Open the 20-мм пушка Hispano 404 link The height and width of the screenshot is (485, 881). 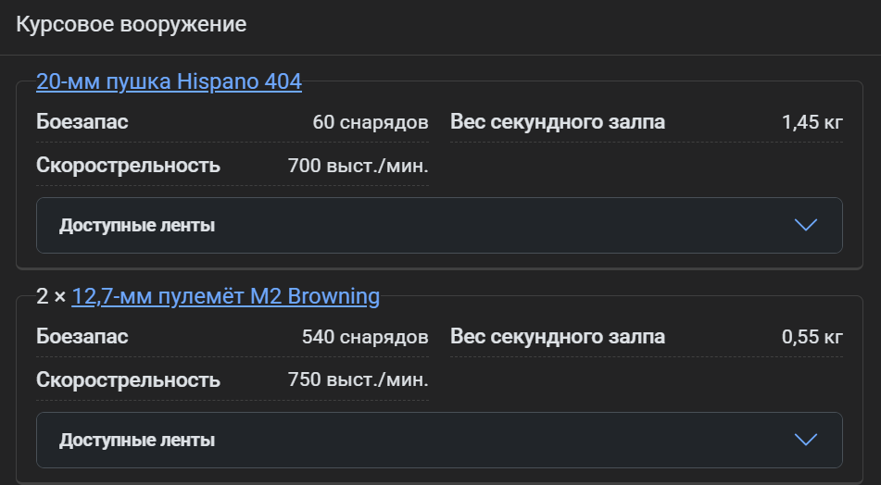[x=169, y=82]
